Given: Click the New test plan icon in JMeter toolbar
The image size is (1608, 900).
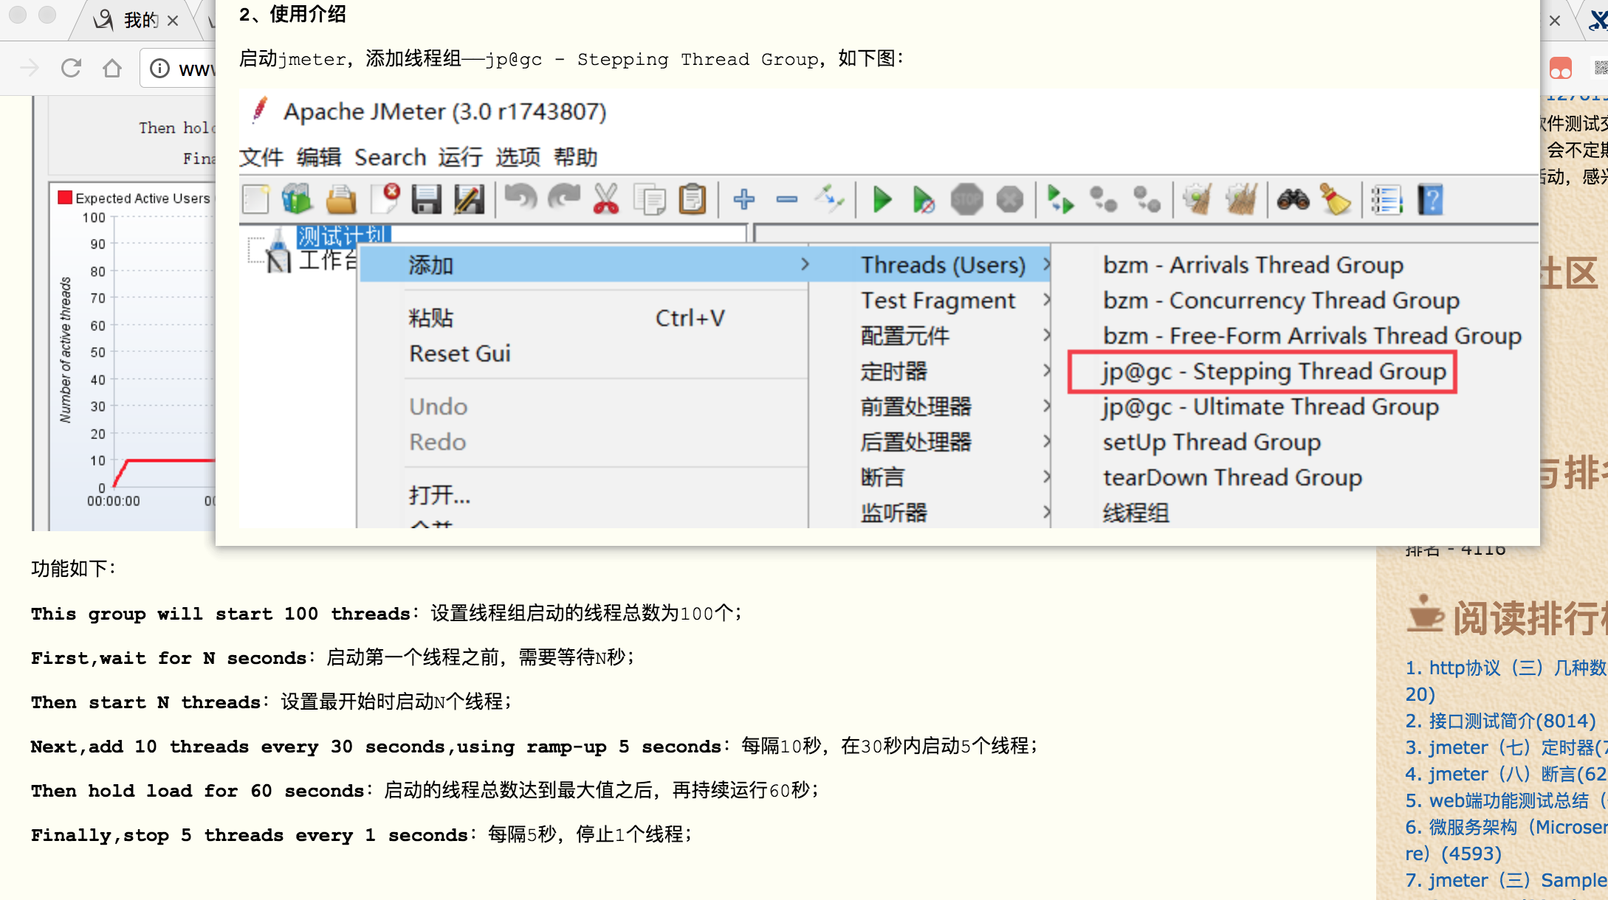Looking at the screenshot, I should (x=255, y=199).
